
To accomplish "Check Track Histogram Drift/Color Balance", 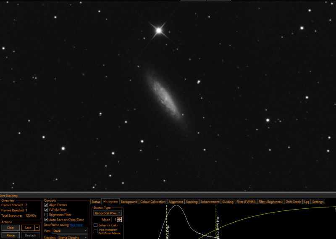I will 96,231.
